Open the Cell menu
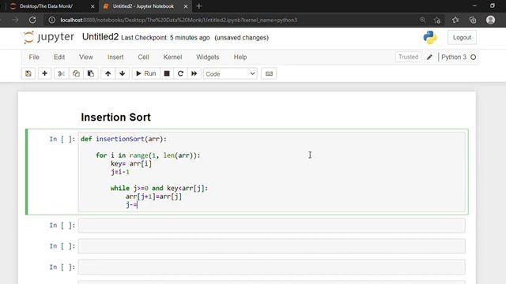Viewport: 506px width, 284px height. (143, 57)
